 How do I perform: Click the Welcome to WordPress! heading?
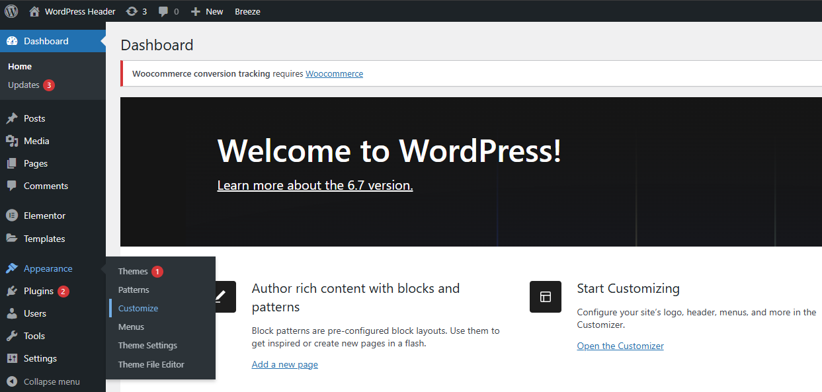point(390,151)
